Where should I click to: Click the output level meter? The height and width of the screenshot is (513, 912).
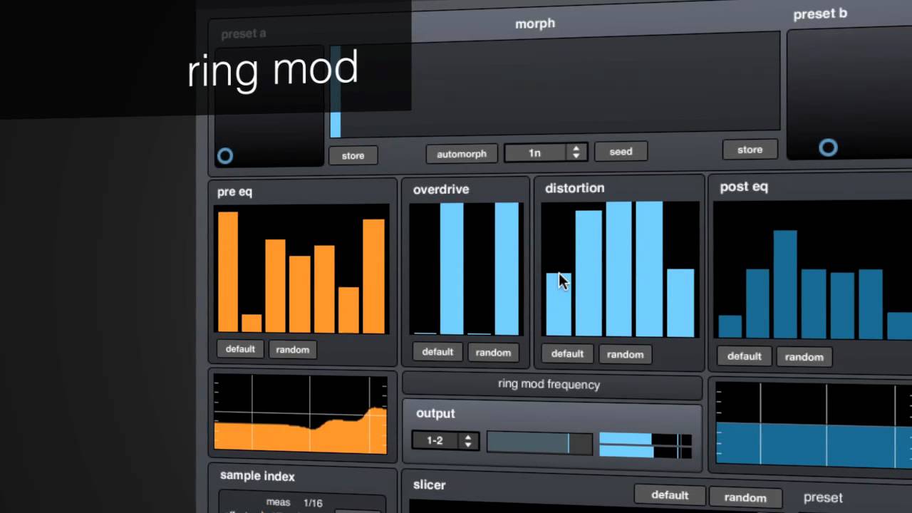click(x=646, y=445)
